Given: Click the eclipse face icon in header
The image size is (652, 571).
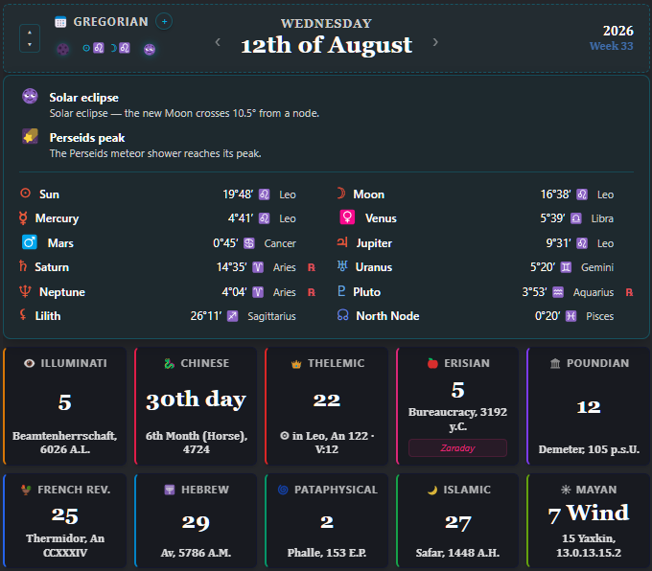Looking at the screenshot, I should click(x=150, y=50).
